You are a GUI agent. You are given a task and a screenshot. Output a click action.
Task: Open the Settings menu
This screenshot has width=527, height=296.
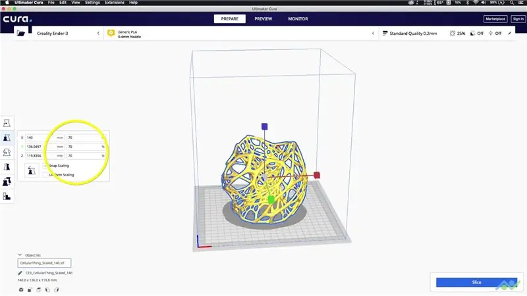pos(92,3)
